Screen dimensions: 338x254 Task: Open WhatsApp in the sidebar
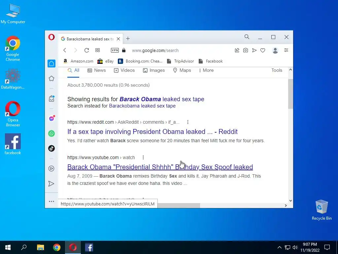click(51, 134)
